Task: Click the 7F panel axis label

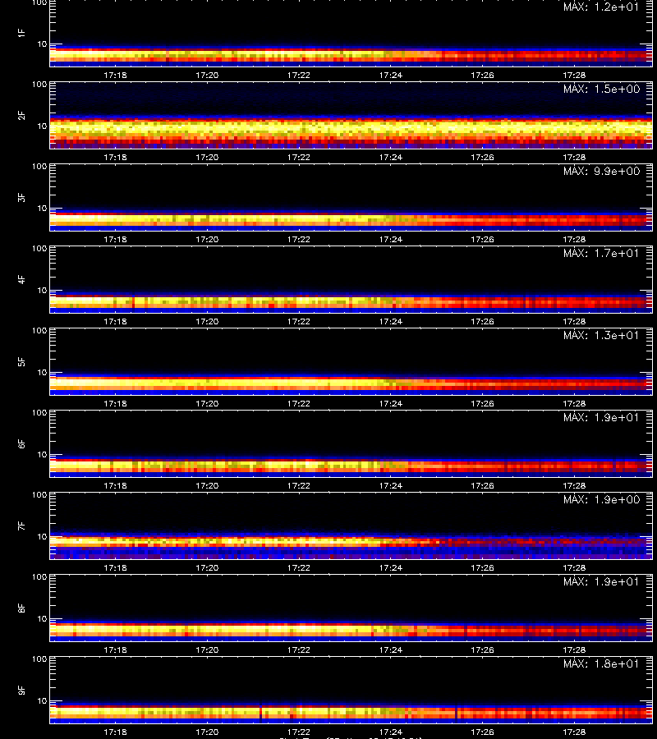Action: click(21, 526)
